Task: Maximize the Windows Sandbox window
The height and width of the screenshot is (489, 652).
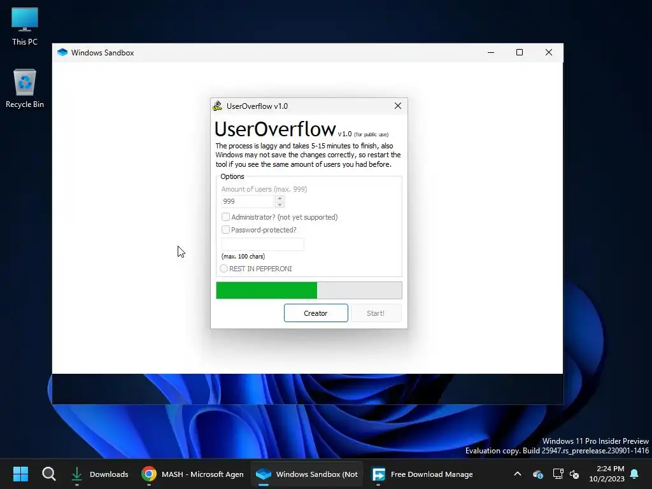Action: click(x=520, y=52)
